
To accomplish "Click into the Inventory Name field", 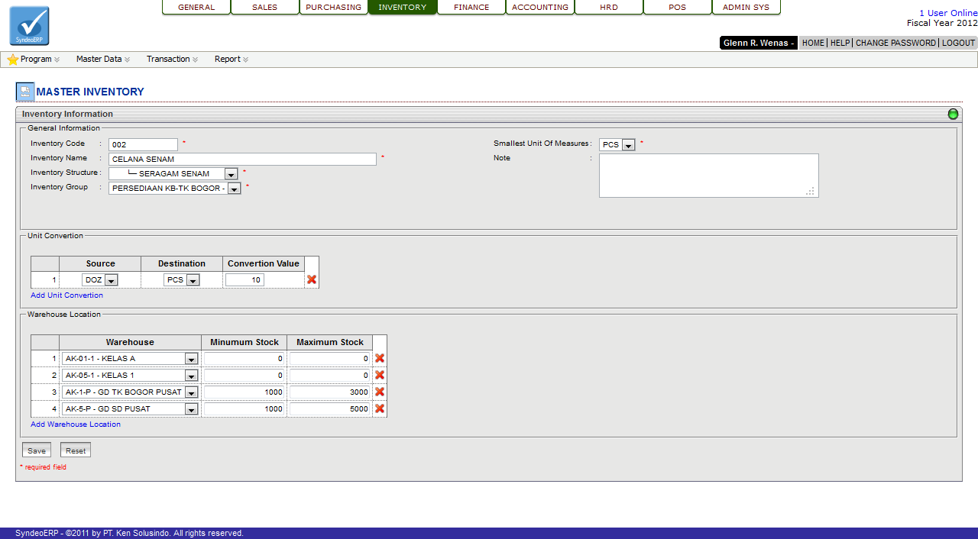I will [242, 160].
